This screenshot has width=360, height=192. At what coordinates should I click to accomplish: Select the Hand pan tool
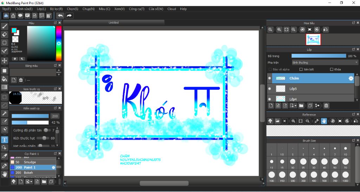click(x=4, y=174)
